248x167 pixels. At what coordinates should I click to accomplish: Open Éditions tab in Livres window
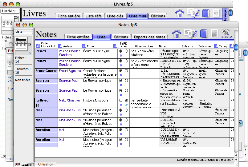158,16
